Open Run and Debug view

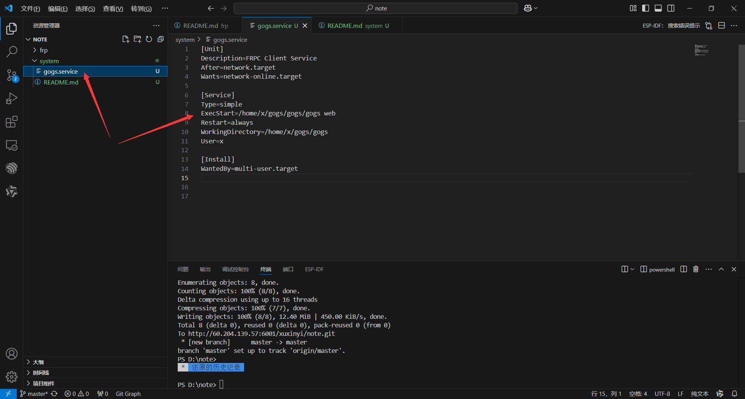(12, 98)
